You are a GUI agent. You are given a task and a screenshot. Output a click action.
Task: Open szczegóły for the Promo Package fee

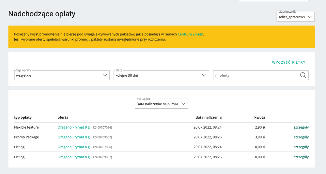pos(301,137)
